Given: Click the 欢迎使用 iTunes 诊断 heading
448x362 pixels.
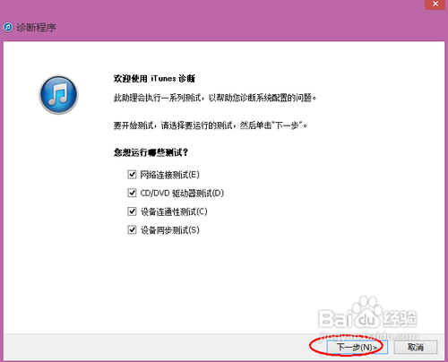Looking at the screenshot, I should 154,79.
